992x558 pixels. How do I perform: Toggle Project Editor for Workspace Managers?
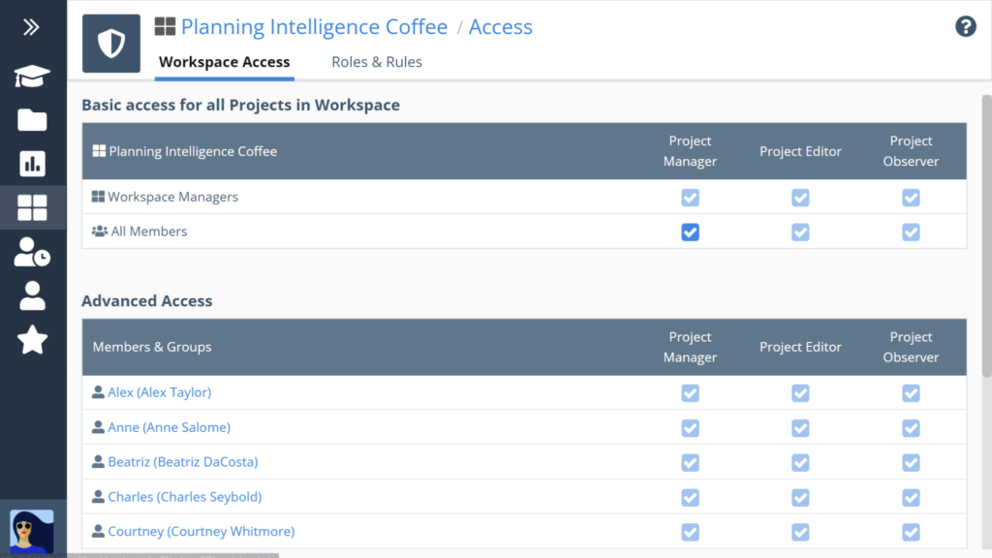800,198
